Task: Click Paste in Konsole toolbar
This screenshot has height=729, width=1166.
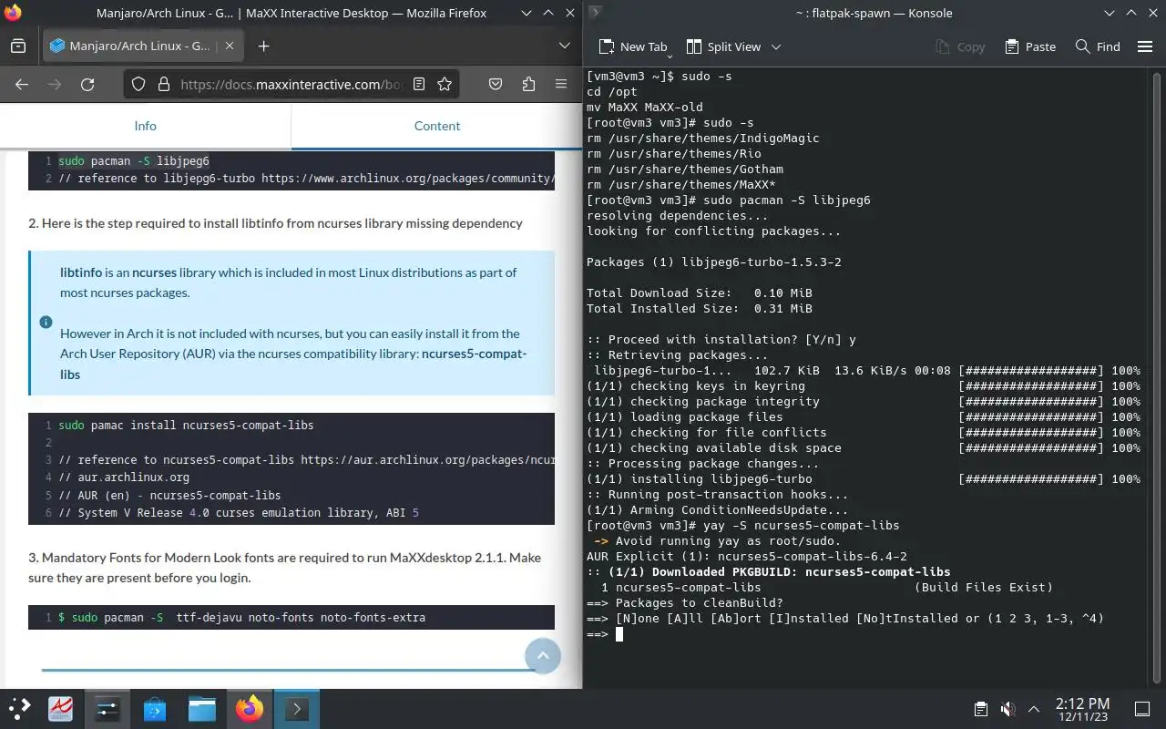Action: point(1030,46)
